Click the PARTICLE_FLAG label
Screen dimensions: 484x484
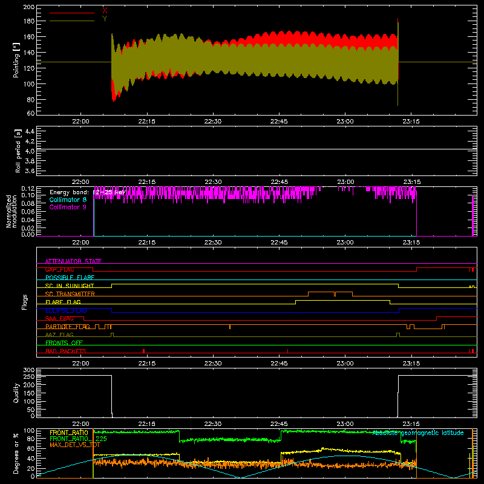[x=68, y=327]
